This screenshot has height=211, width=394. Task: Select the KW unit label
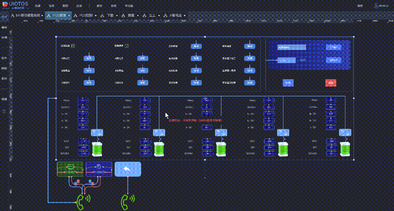[302, 60]
